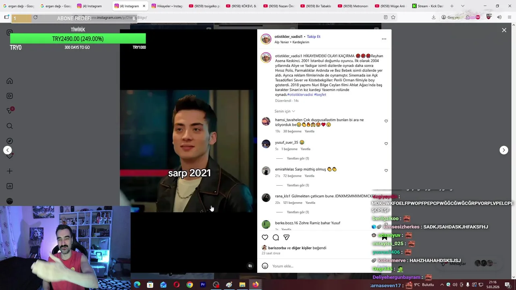Mute tab audio via browser speaker icon

(499, 17)
